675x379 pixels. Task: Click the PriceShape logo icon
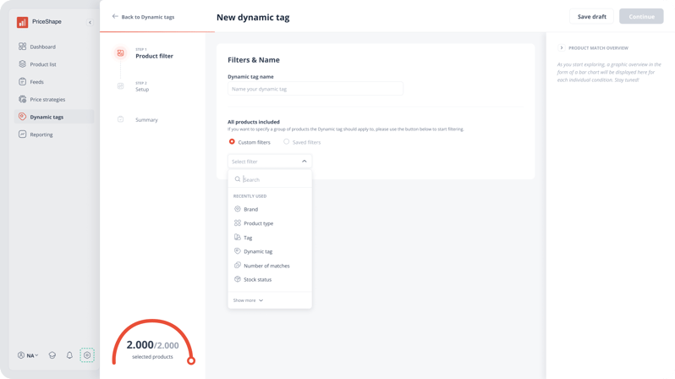(22, 22)
